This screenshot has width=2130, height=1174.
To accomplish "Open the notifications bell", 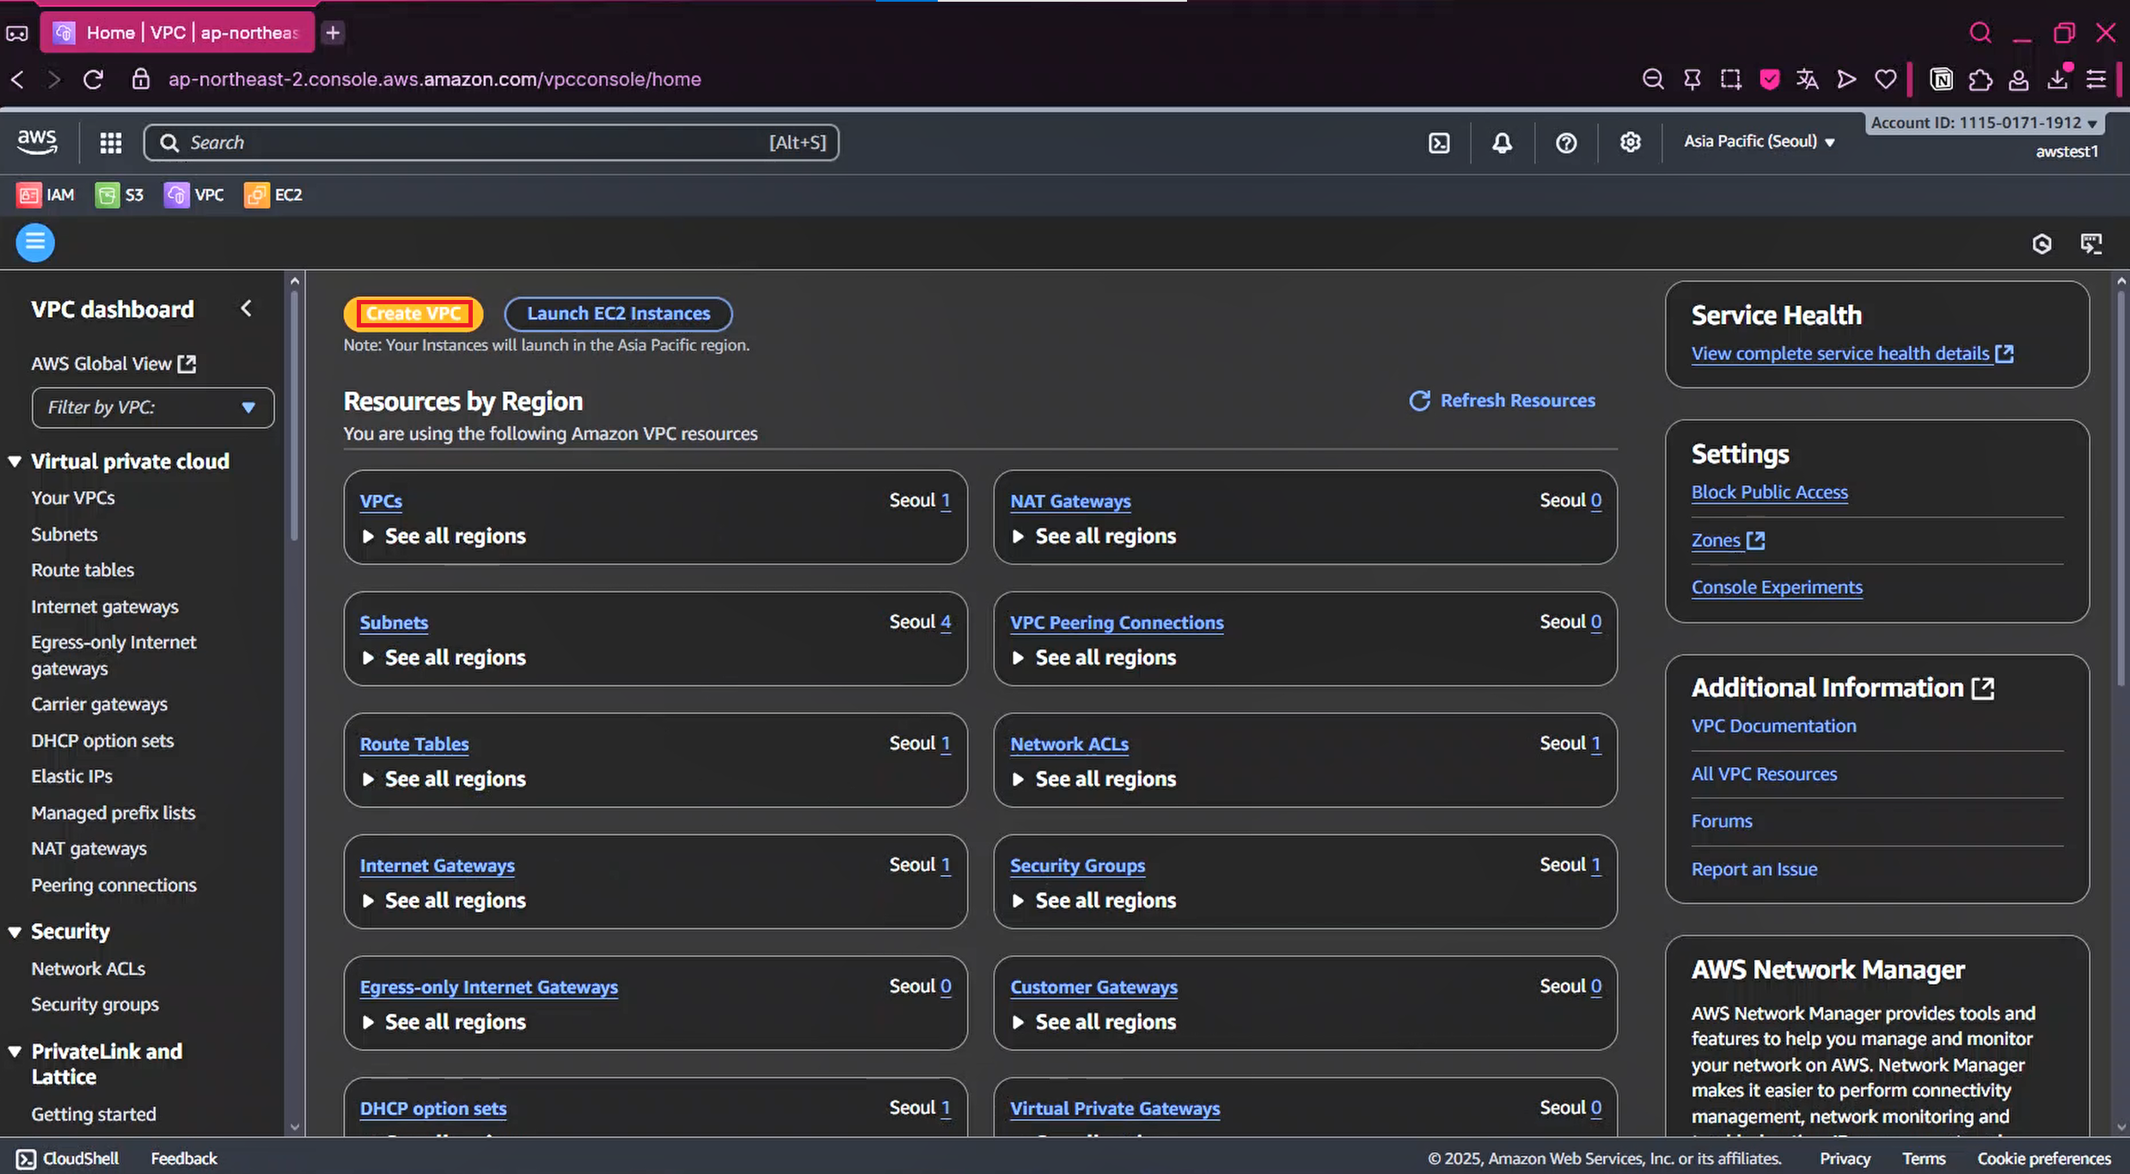I will click(1502, 143).
